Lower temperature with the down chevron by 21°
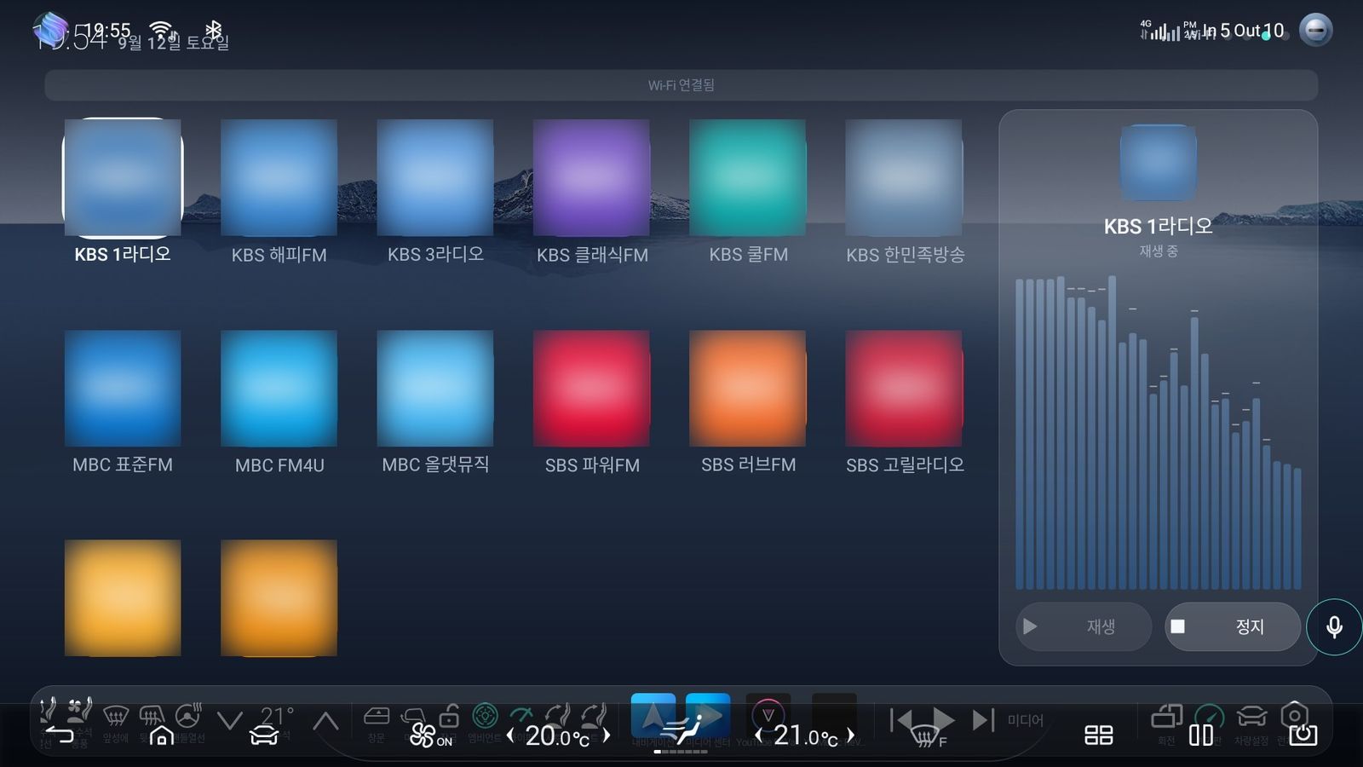The image size is (1363, 767). coord(229,721)
